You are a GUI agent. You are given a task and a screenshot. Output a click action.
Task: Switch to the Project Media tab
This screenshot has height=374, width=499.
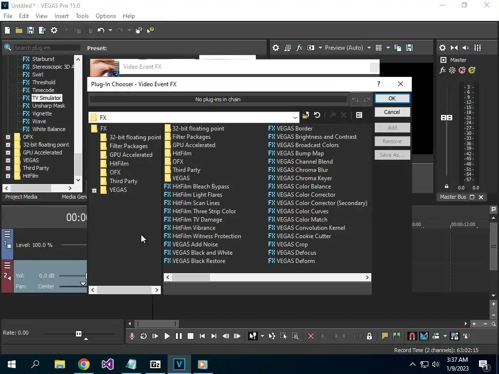21,197
